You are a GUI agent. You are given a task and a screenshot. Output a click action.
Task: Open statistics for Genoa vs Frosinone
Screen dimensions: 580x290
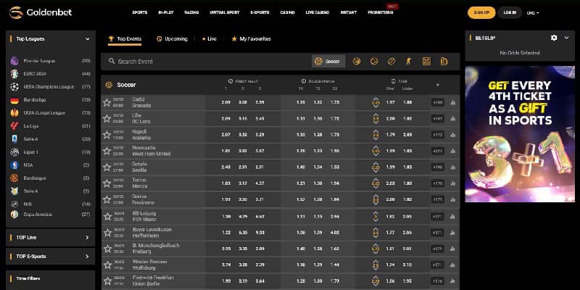452,199
